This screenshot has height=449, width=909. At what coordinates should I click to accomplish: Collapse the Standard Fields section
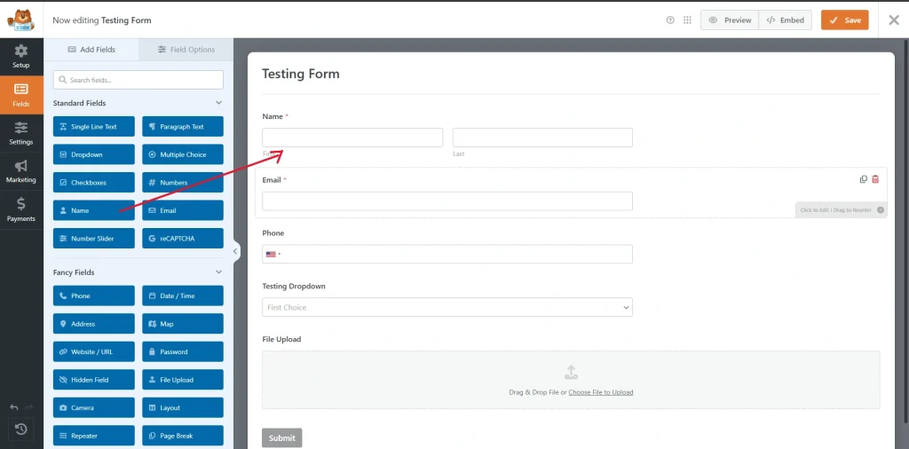tap(218, 103)
